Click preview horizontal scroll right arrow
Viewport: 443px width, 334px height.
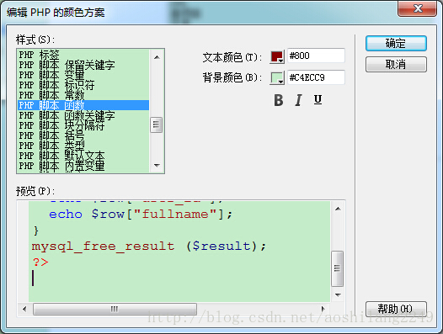click(323, 309)
